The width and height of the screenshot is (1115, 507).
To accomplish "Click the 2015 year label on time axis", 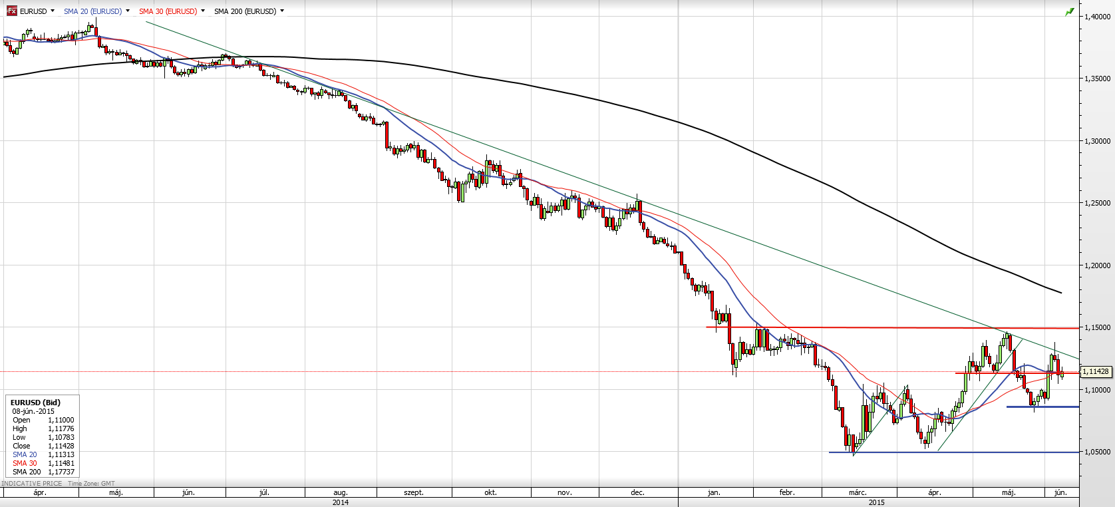I will [x=877, y=502].
